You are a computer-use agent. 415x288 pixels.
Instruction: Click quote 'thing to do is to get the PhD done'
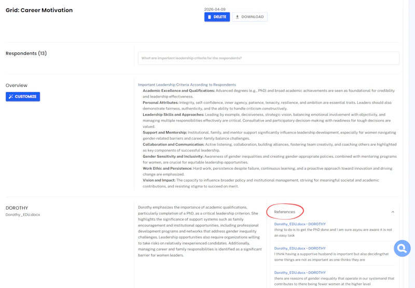pos(333,232)
